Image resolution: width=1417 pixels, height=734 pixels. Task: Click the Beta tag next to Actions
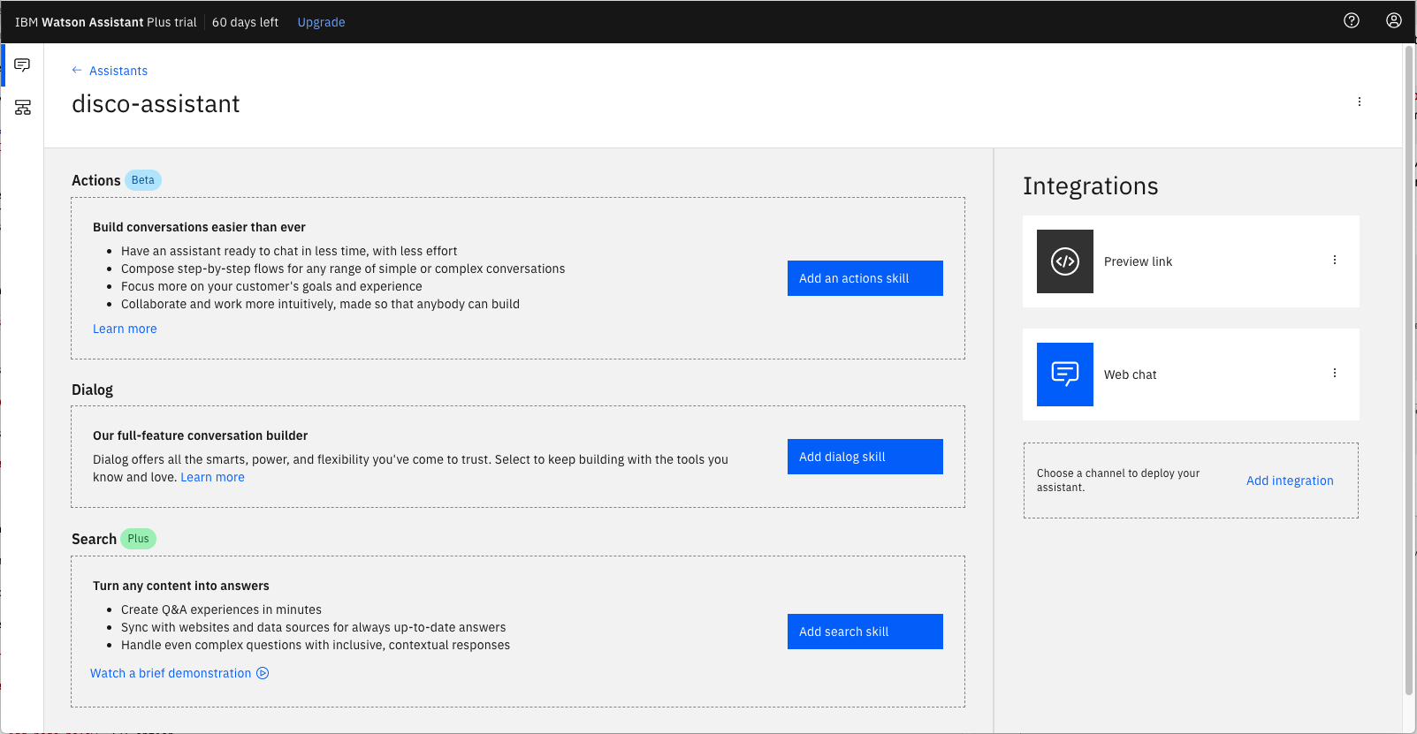point(143,180)
